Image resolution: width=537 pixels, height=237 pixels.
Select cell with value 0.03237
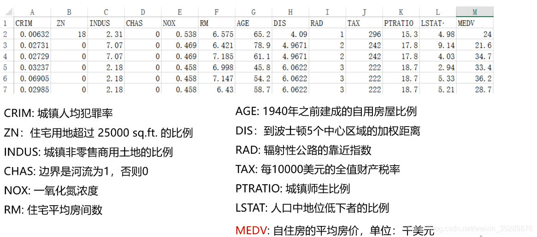(33, 67)
